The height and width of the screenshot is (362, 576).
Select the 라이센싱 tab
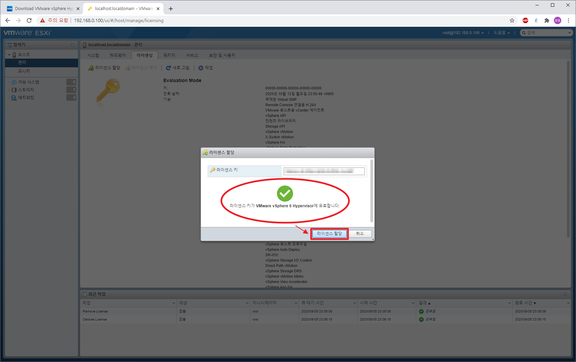(145, 55)
